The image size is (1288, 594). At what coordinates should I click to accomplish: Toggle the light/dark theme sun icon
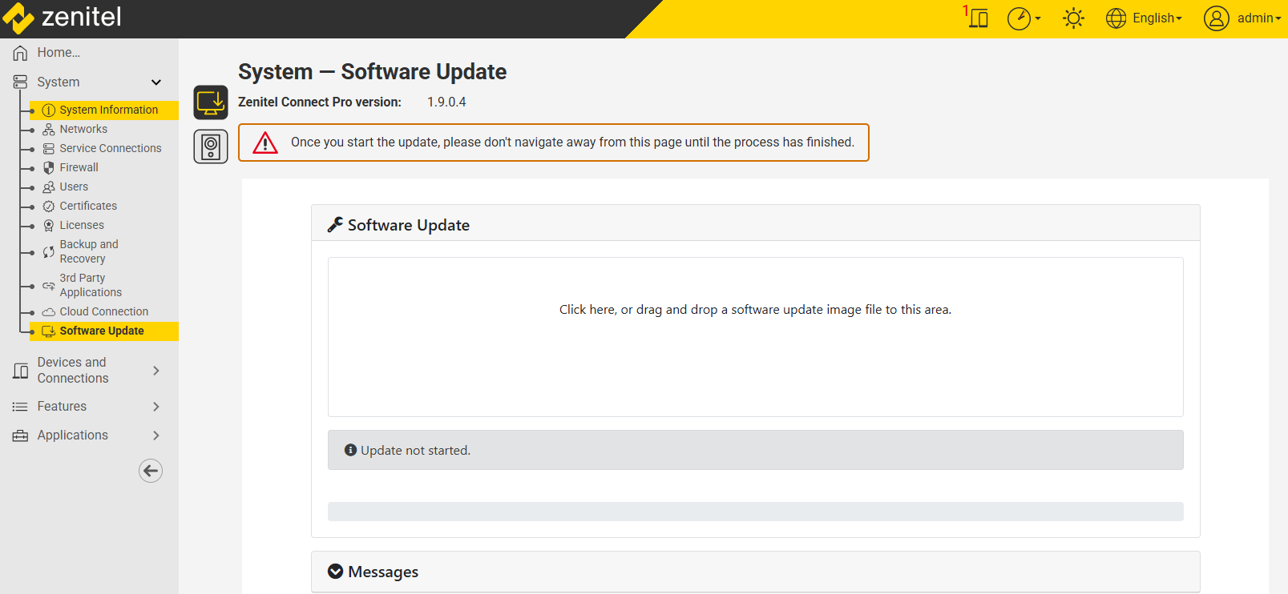1073,18
